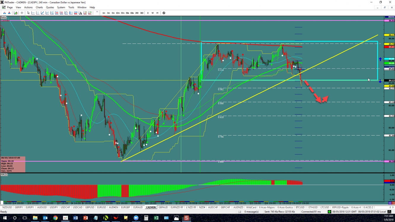Open the View menu
This screenshot has height=222, width=395.
18,7
